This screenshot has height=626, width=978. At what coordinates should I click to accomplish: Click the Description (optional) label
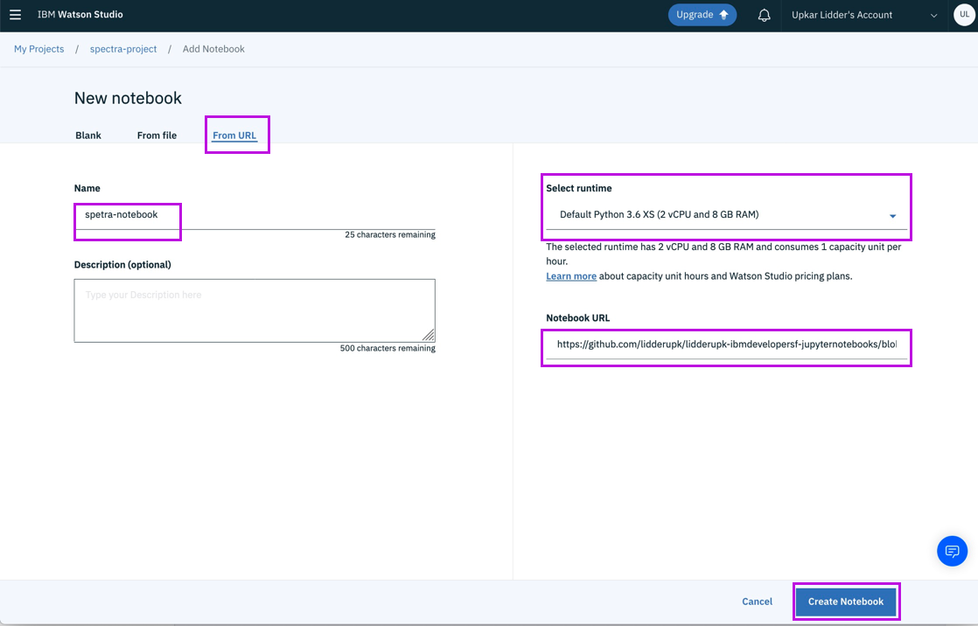click(122, 265)
